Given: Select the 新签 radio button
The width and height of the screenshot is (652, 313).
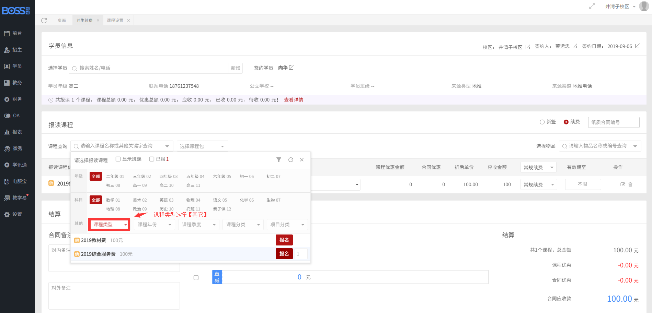Looking at the screenshot, I should click(542, 122).
